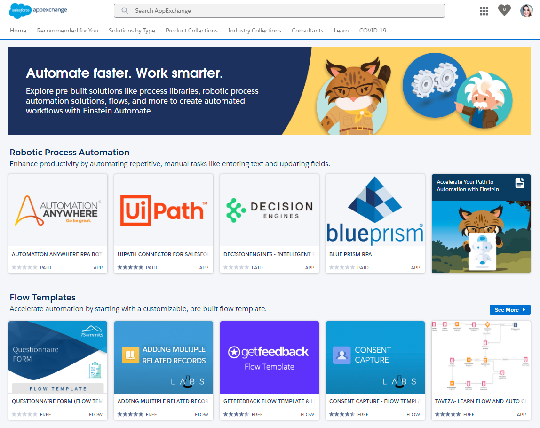Viewport: 540px width, 428px height.
Task: Open the GetFeedback Flow Template card
Action: [269, 358]
